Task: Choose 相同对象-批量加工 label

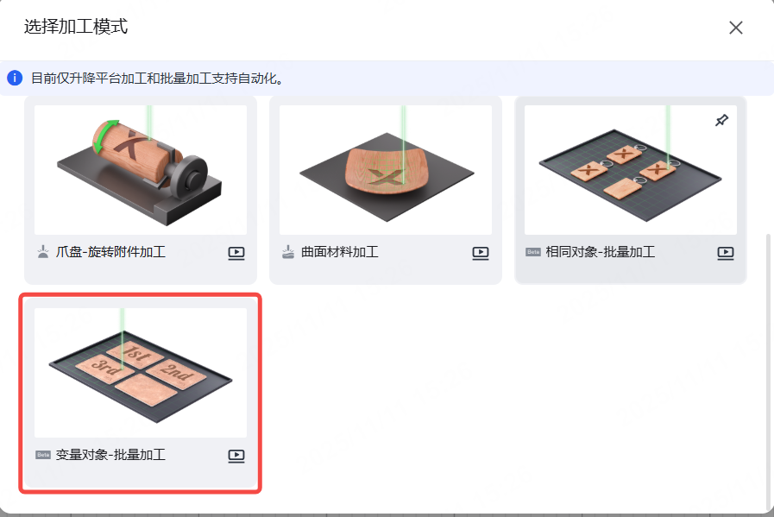Action: (x=601, y=252)
